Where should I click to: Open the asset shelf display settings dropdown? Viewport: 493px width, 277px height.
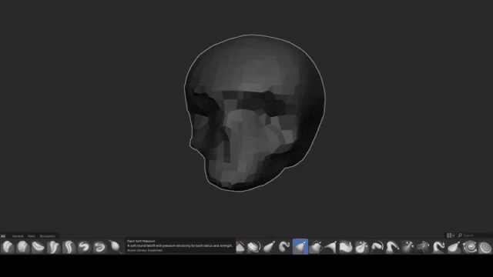450,235
